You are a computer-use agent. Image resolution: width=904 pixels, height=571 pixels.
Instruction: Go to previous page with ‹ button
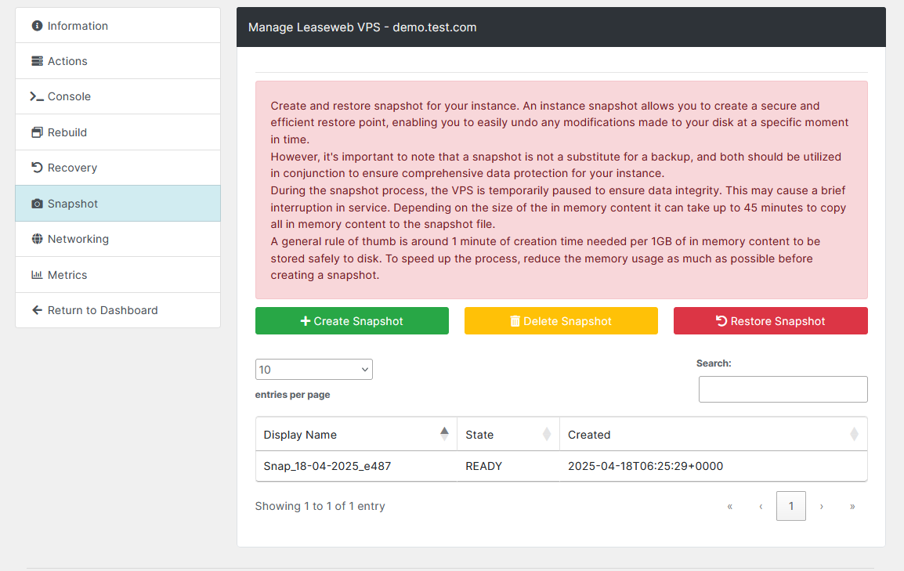(761, 506)
